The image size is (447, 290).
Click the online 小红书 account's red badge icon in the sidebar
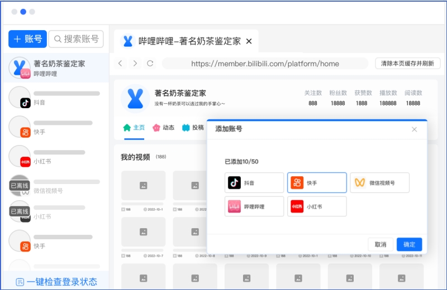(x=25, y=162)
